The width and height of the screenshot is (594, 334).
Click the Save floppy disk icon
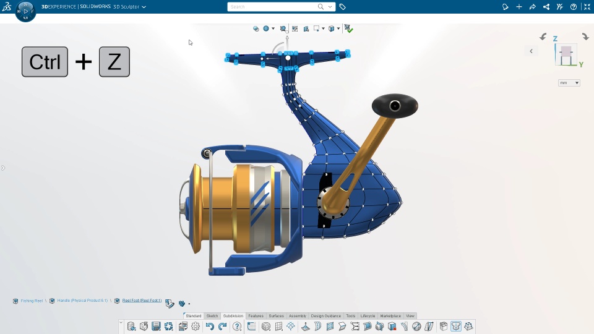click(156, 326)
